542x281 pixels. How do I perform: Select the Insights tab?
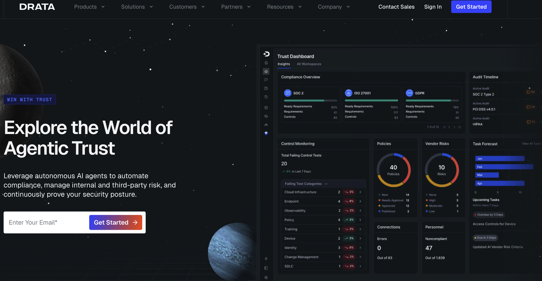pyautogui.click(x=283, y=64)
